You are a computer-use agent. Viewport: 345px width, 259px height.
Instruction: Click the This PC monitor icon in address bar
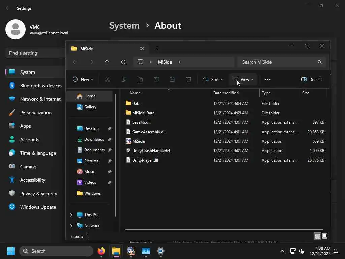[x=140, y=62]
